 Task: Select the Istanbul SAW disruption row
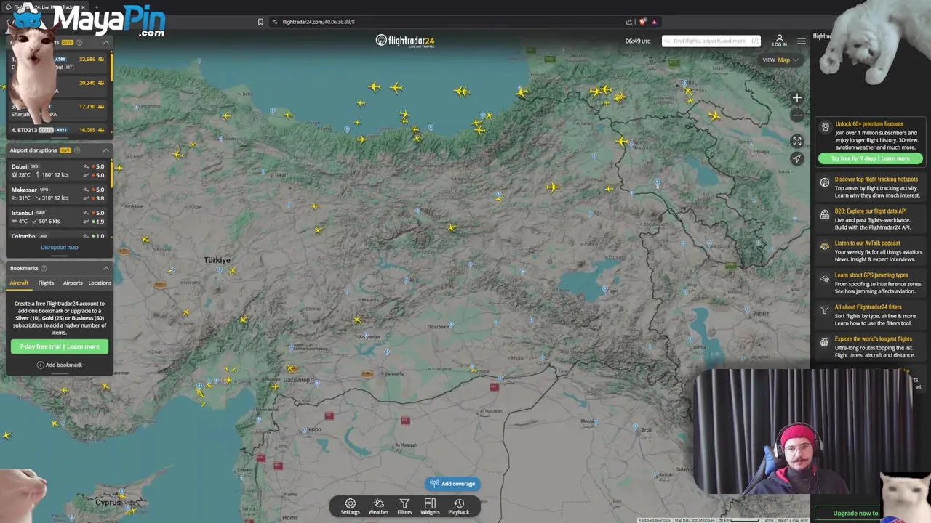tap(58, 217)
